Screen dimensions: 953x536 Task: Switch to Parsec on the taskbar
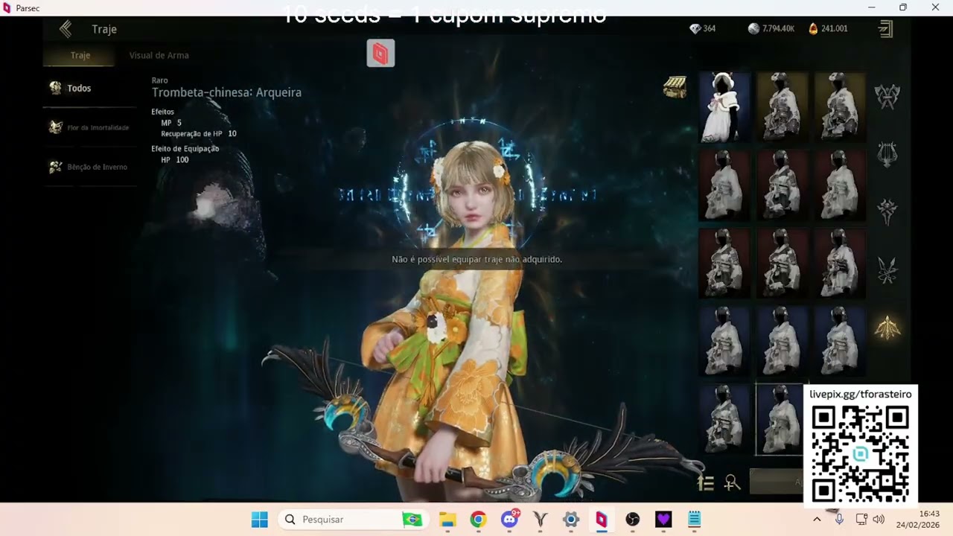(x=602, y=520)
